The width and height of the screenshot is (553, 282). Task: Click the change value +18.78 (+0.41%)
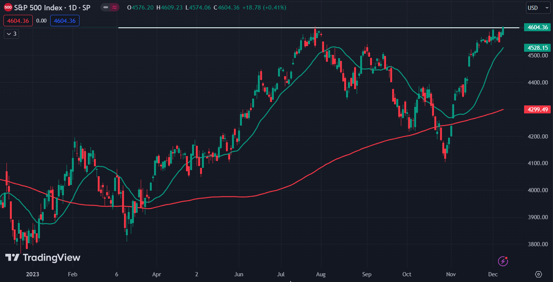(264, 8)
